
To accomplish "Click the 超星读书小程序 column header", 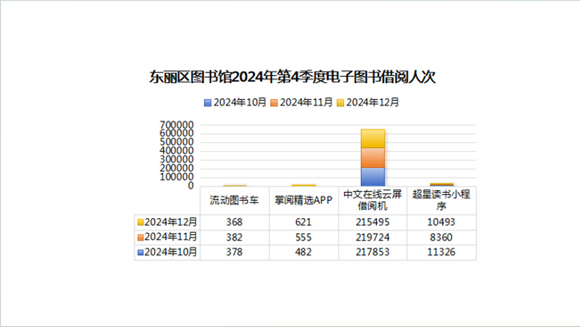I will pos(441,200).
